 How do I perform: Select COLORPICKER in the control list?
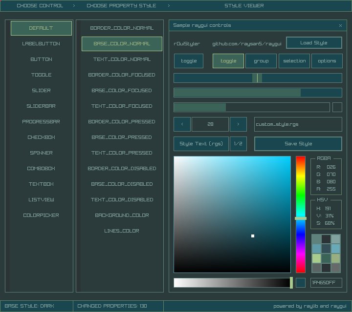tap(41, 215)
